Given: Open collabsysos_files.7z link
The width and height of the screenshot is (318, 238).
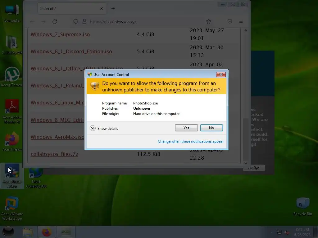Looking at the screenshot, I should pyautogui.click(x=54, y=154).
